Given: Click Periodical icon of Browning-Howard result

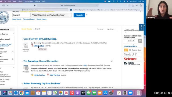Looking at the screenshot, I should 26,68.
